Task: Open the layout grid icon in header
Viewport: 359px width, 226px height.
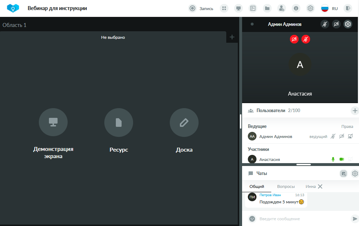Action: tap(224, 9)
